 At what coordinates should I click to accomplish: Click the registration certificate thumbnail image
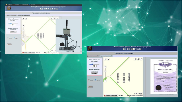click(164, 76)
